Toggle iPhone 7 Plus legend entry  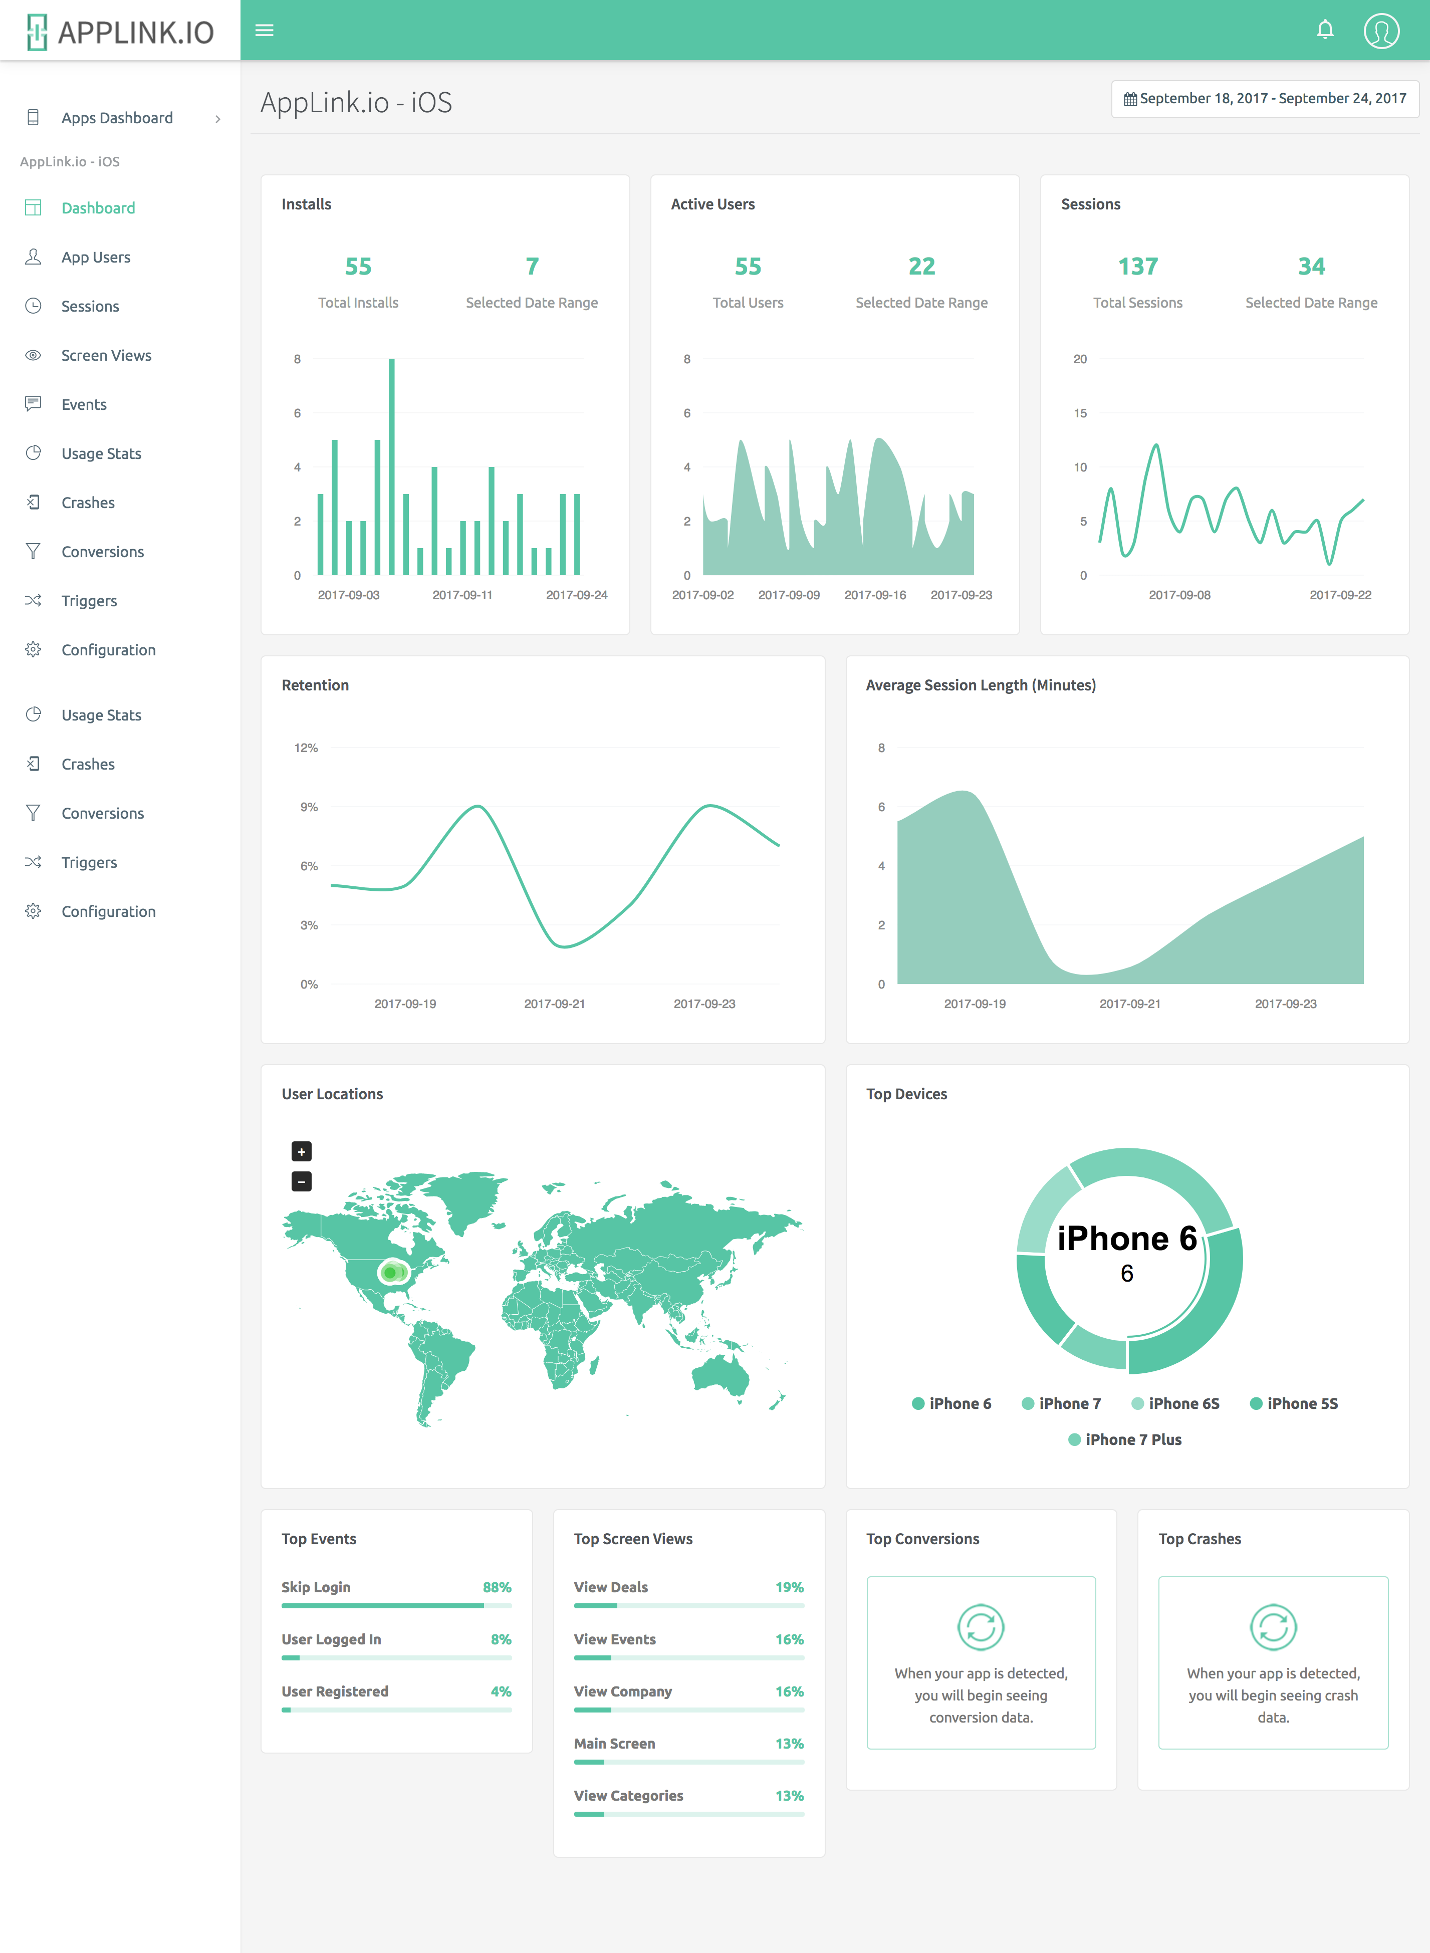(x=1124, y=1439)
